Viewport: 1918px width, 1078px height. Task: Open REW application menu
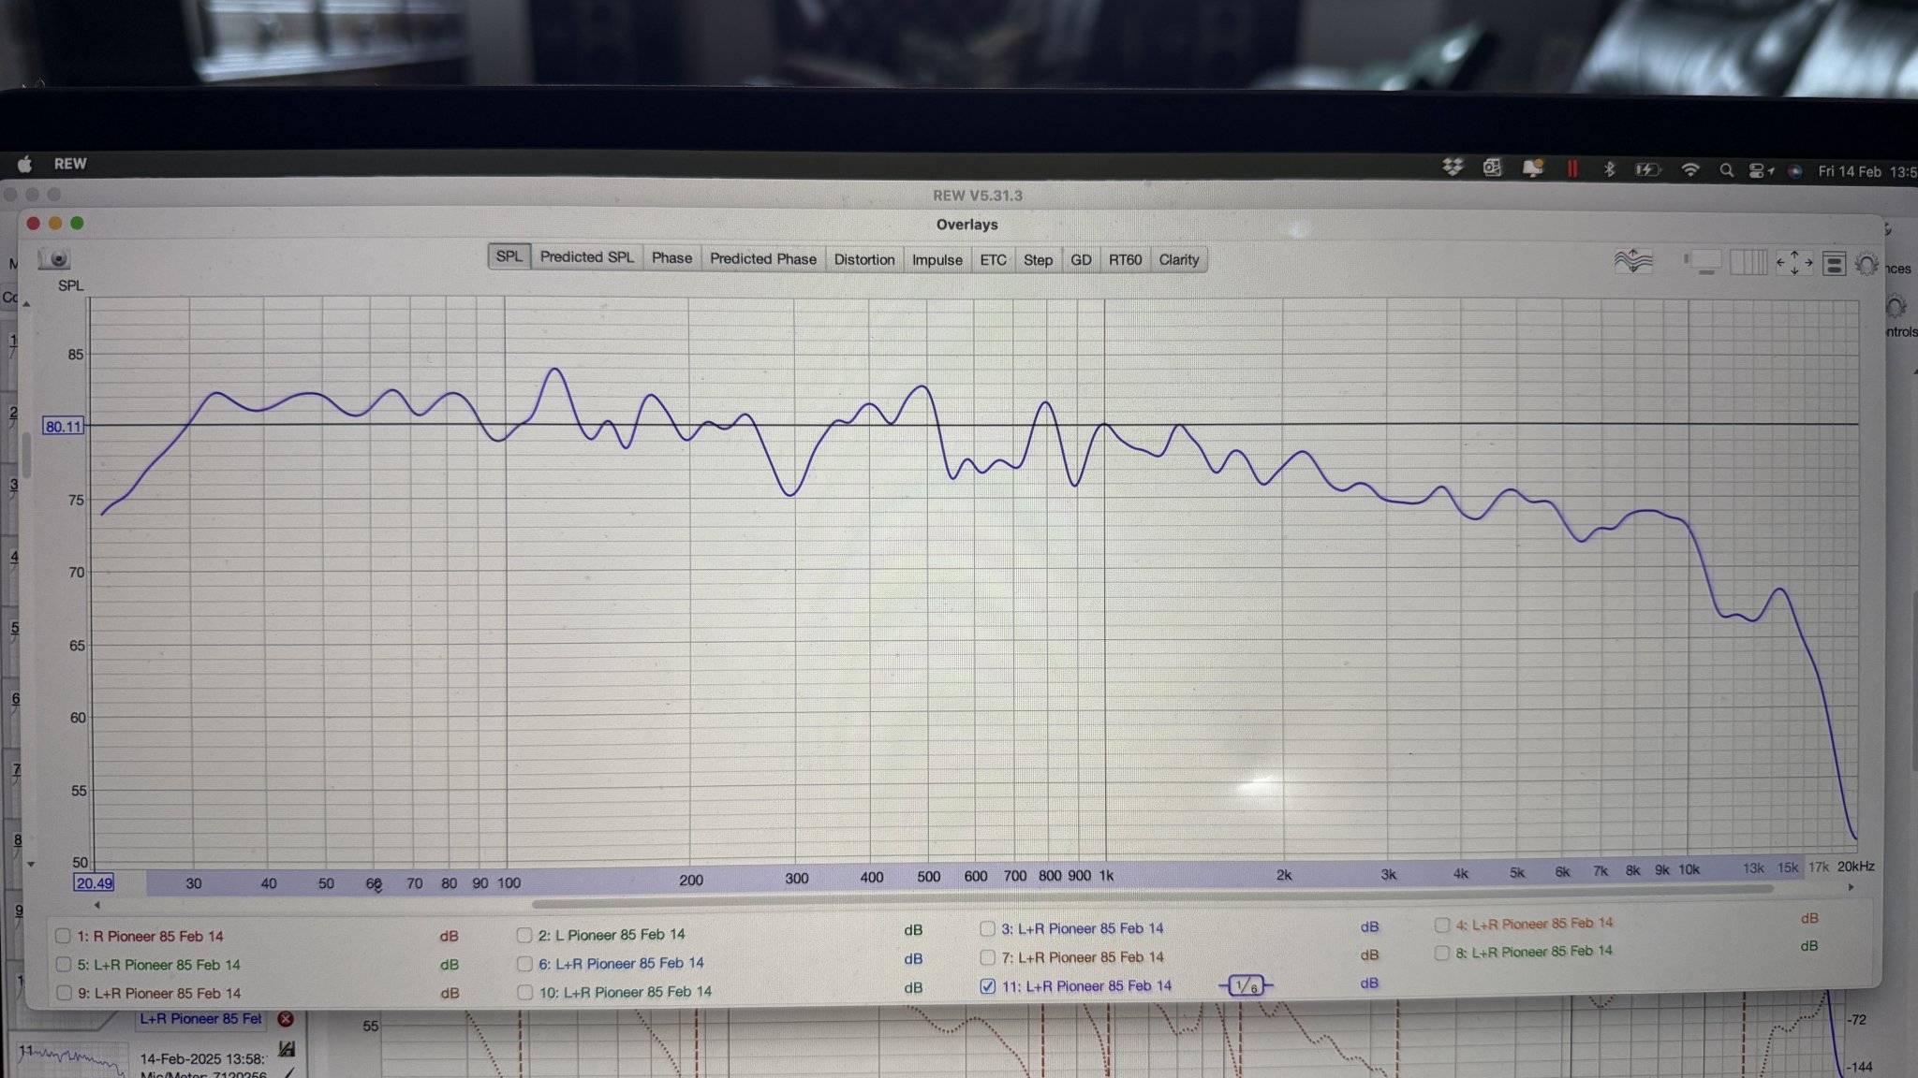[70, 164]
